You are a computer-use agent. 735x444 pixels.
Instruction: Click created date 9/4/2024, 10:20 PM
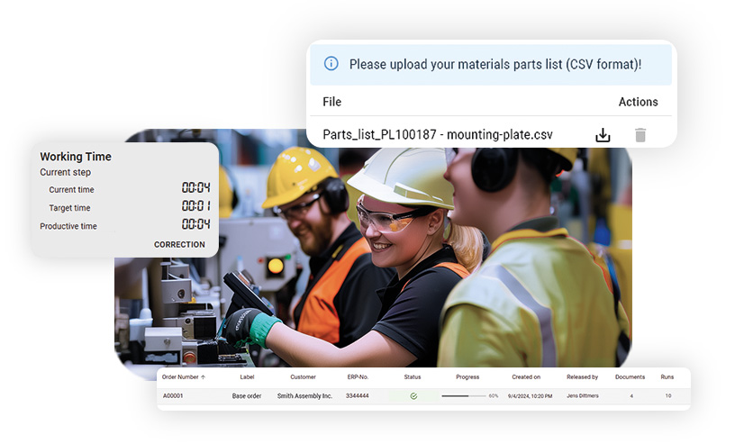point(531,396)
